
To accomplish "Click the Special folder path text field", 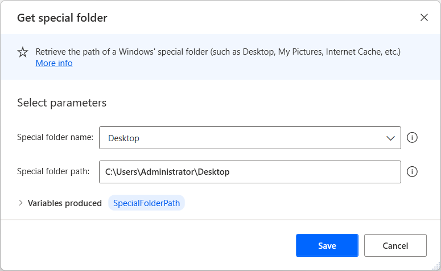I will click(249, 171).
